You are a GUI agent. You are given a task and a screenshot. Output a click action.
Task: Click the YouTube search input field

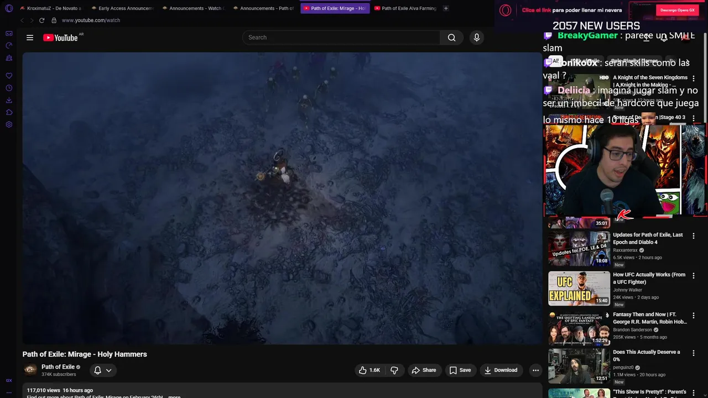341,38
